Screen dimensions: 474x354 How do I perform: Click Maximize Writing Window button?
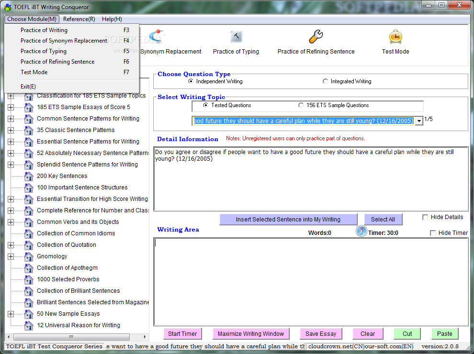tap(251, 334)
